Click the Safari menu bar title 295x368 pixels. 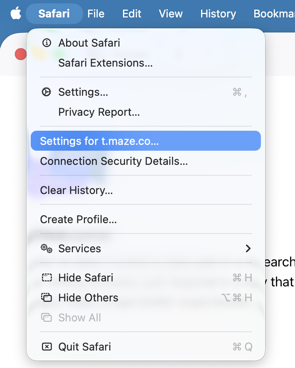click(54, 14)
